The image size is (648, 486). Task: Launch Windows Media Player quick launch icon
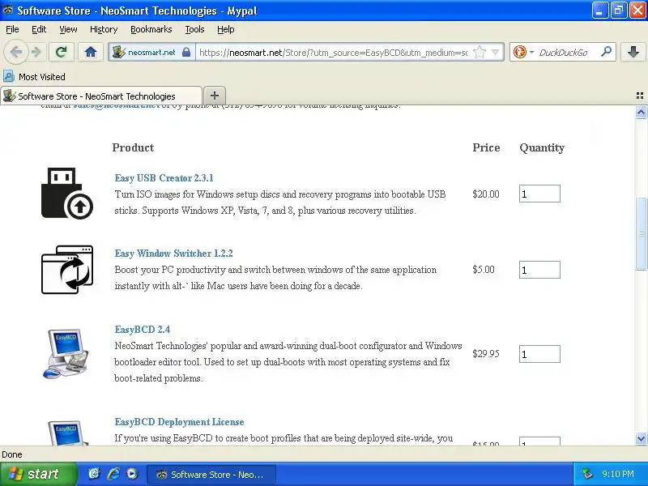point(132,474)
